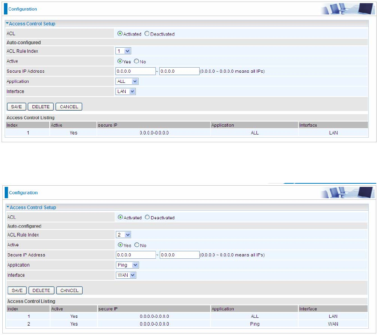This screenshot has height=335, width=377.
Task: Click Configuration header in upper panel
Action: click(x=23, y=9)
